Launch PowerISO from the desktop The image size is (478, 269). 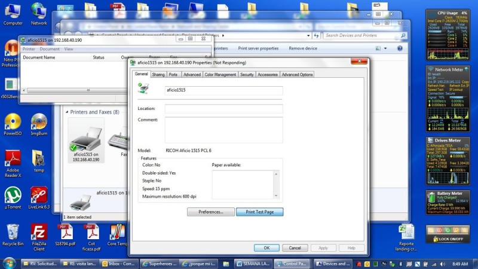point(13,124)
